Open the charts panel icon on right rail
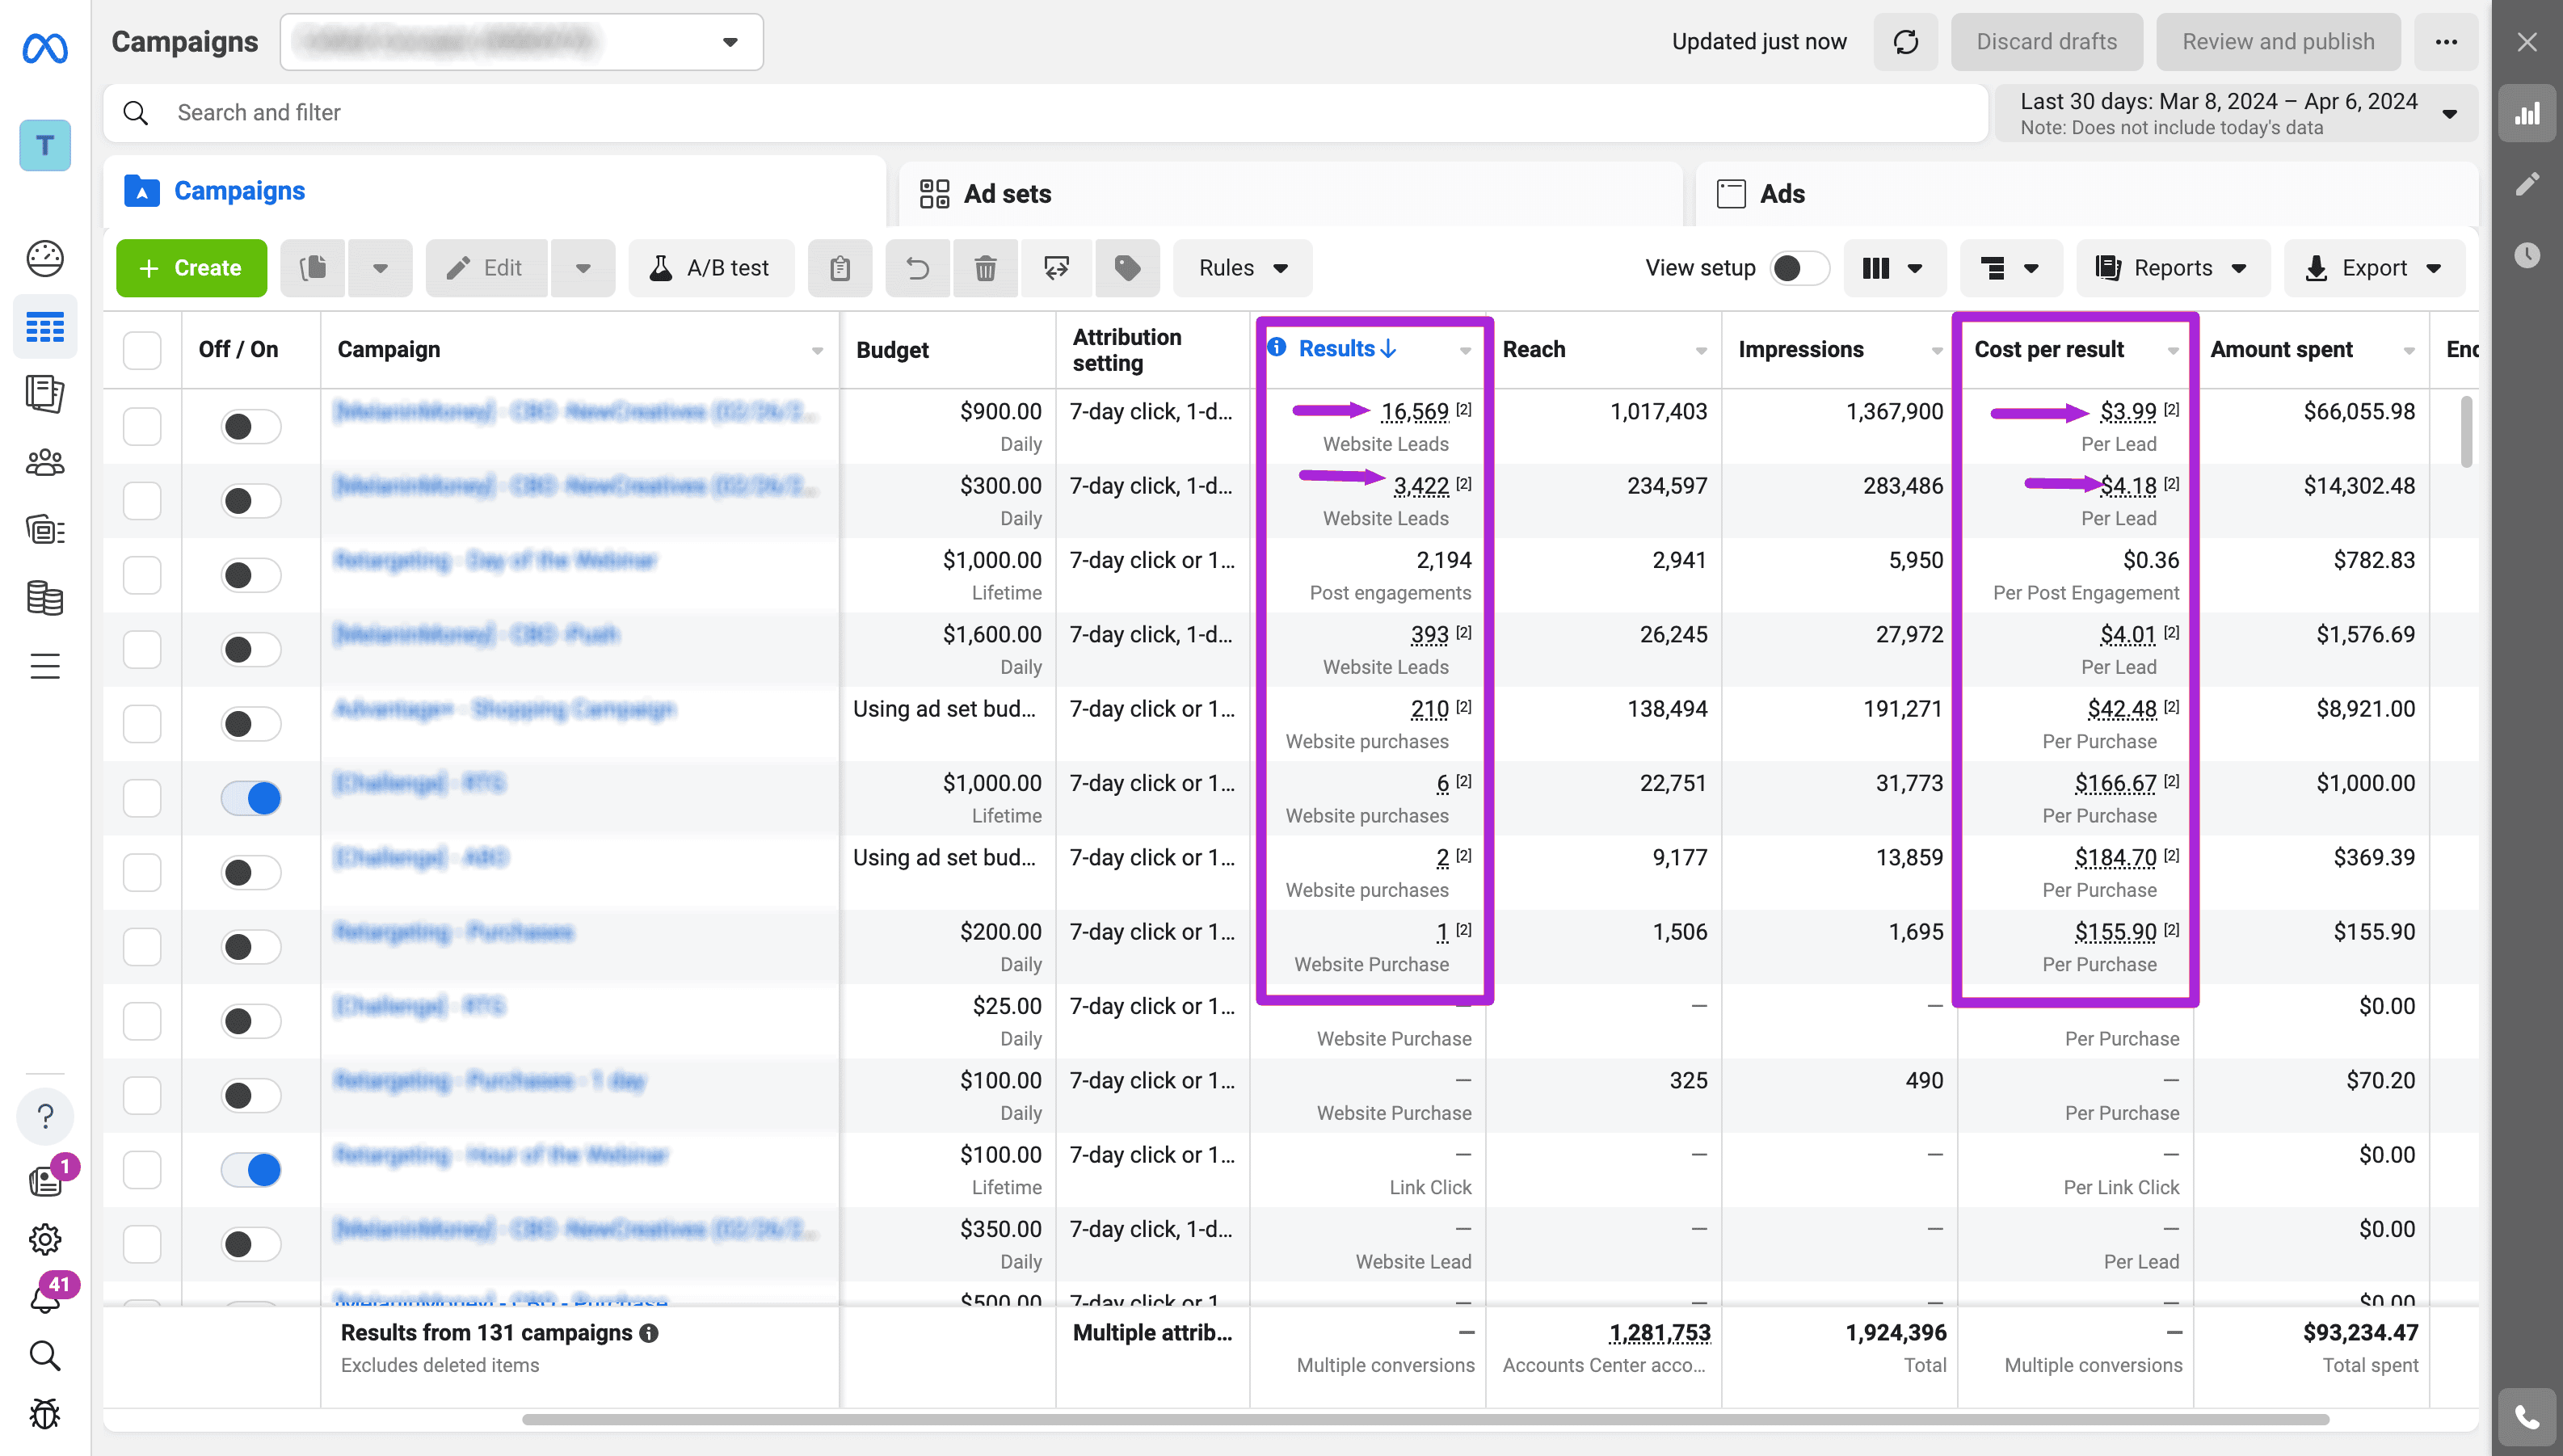 [x=2527, y=114]
